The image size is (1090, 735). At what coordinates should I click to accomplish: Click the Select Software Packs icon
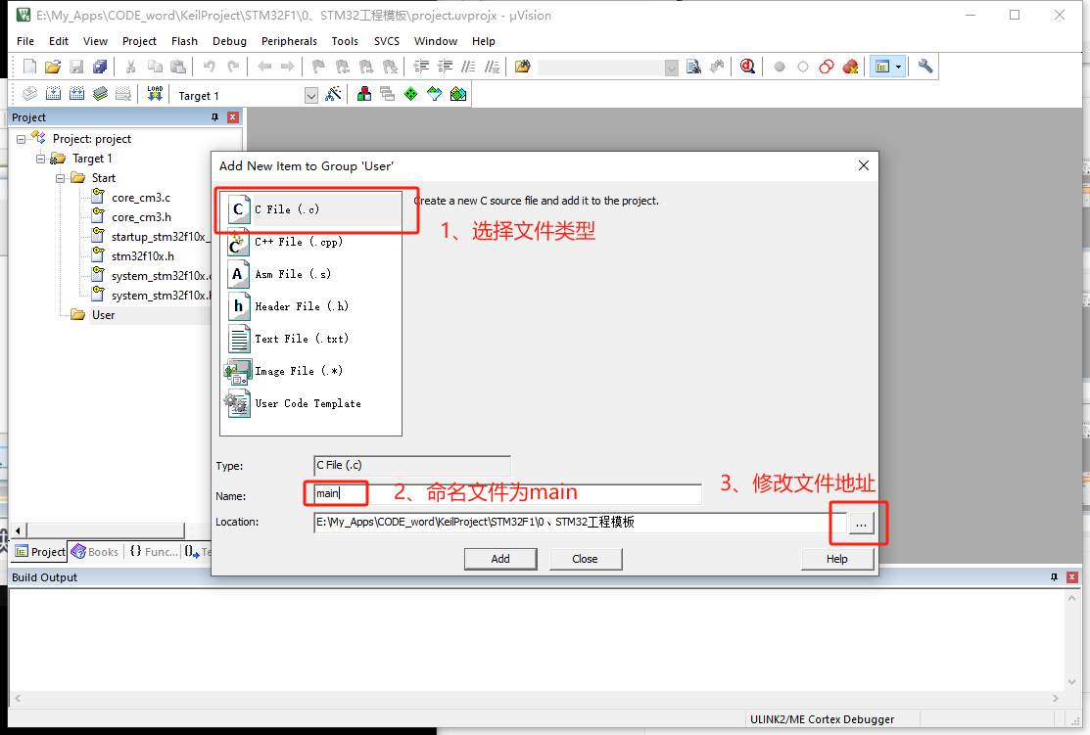tap(435, 94)
